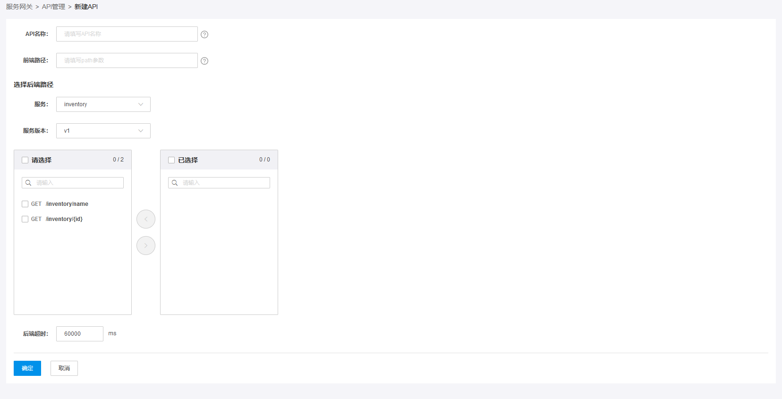
Task: Check the GET /inventory/name checkbox
Action: pos(25,204)
